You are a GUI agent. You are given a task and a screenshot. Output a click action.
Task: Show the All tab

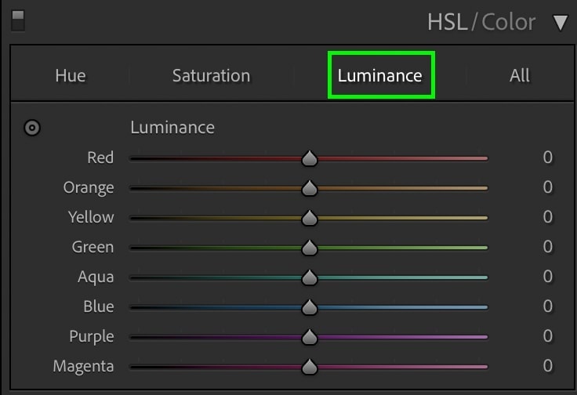tap(520, 76)
